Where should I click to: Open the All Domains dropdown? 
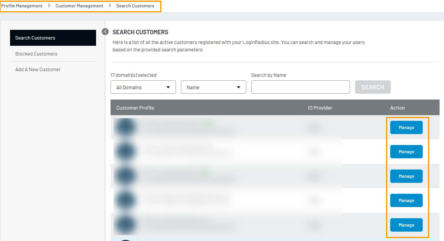click(x=143, y=87)
